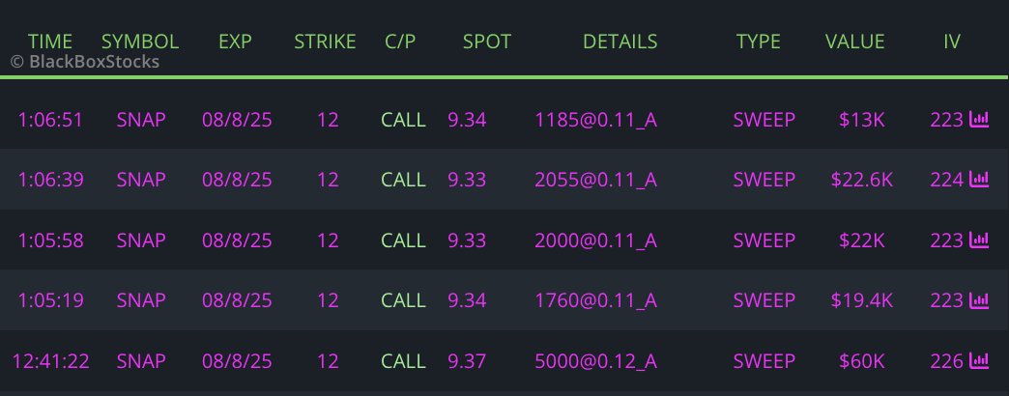Click SNAP symbol in the 12:41:22 row
Viewport: 1009px width, 396px height.
(x=141, y=360)
